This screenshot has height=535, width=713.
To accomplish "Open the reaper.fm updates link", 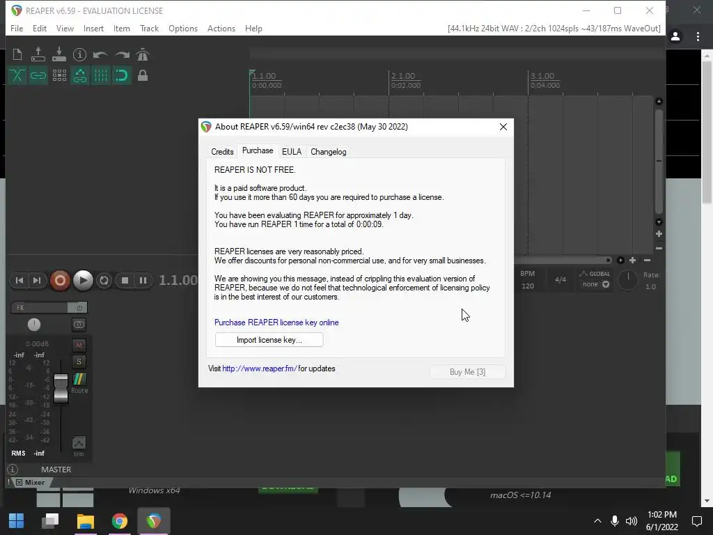I will 260,369.
